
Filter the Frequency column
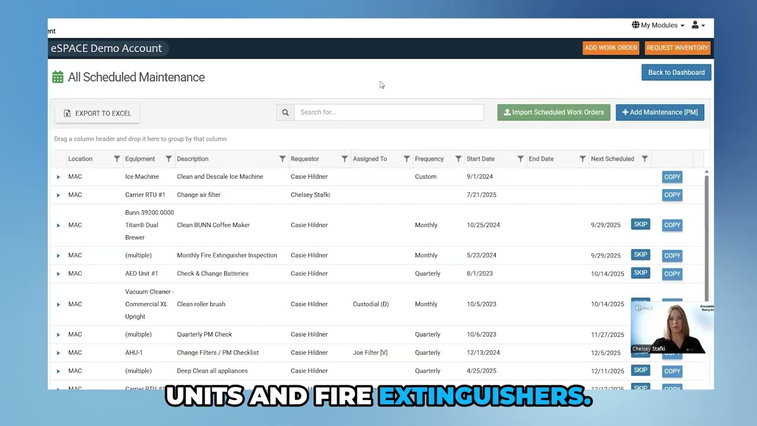(458, 159)
